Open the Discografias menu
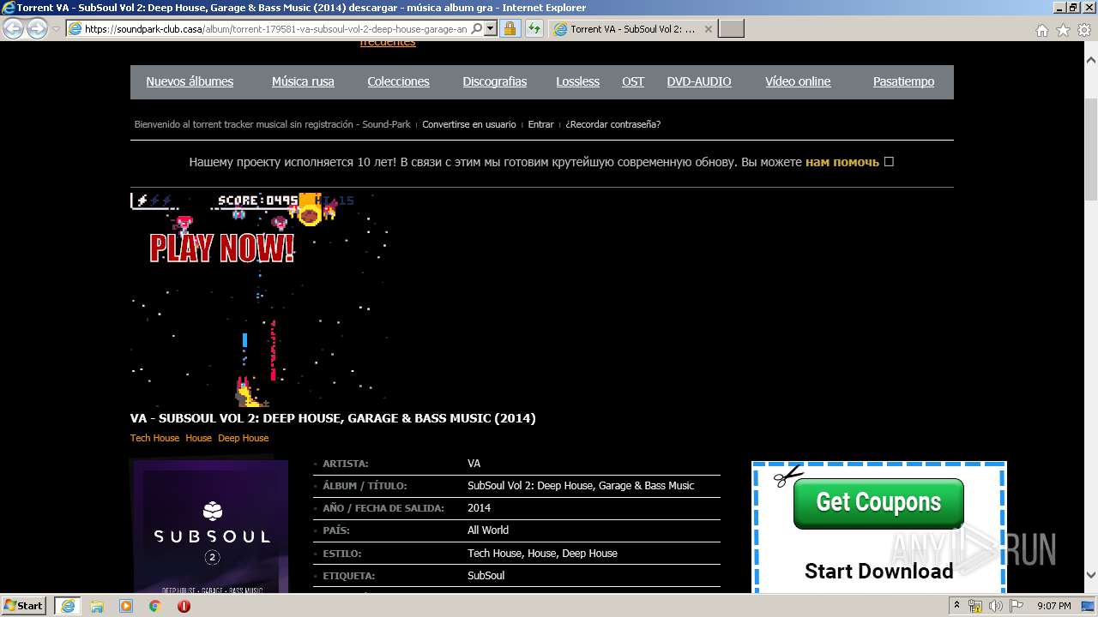This screenshot has width=1098, height=617. (495, 81)
